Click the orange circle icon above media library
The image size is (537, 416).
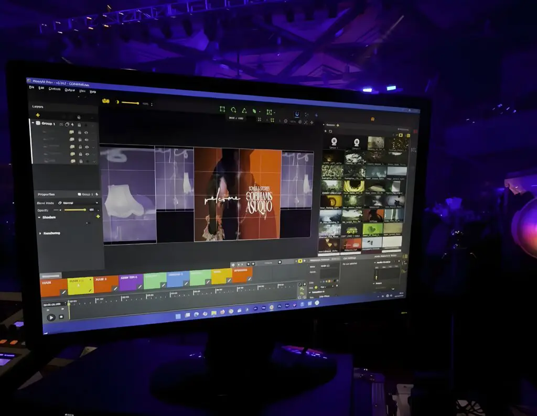tap(373, 119)
